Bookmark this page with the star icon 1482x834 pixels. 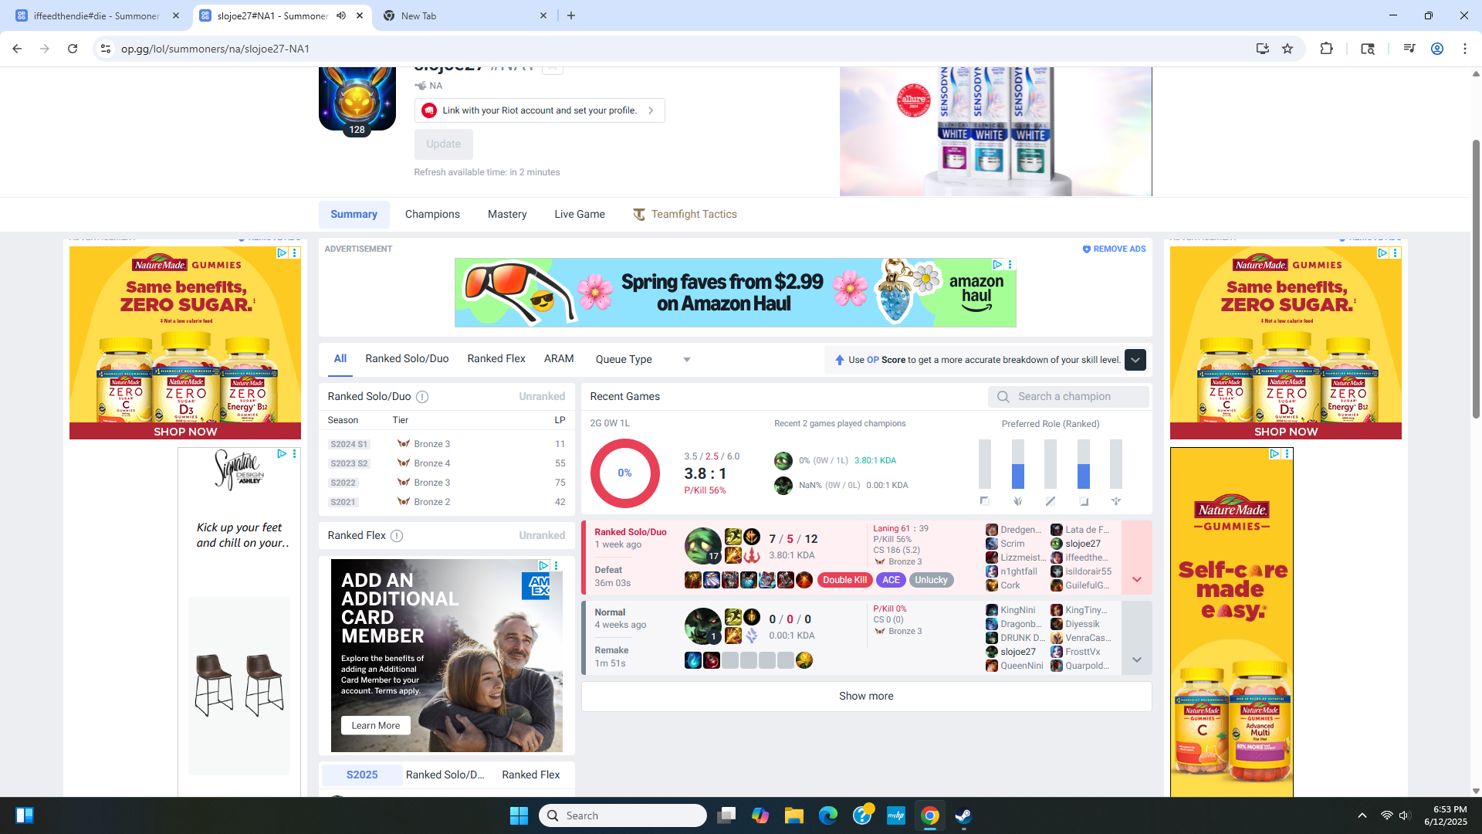(x=1287, y=49)
